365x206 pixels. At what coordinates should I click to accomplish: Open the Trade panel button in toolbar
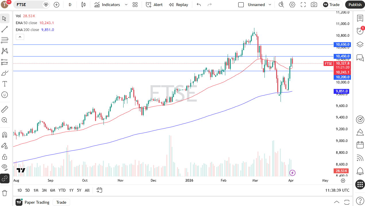click(331, 5)
